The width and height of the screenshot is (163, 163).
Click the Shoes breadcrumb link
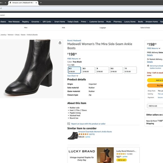17,35
